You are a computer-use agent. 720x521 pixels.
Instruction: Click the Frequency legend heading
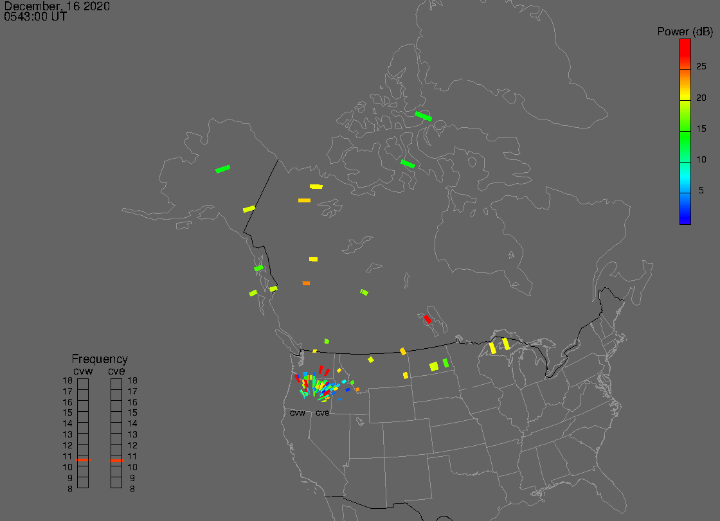(x=100, y=359)
